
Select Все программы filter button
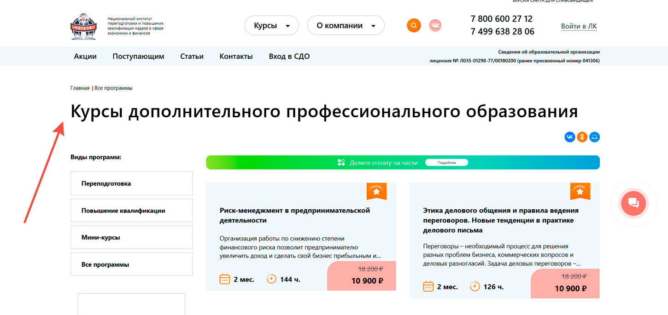coord(131,264)
